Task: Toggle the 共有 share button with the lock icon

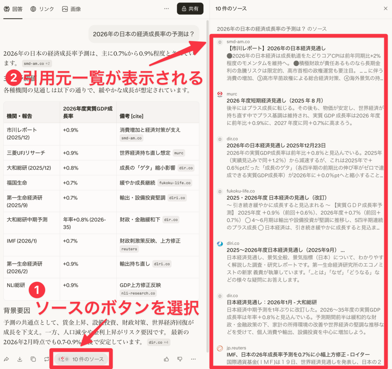Action: (190, 8)
